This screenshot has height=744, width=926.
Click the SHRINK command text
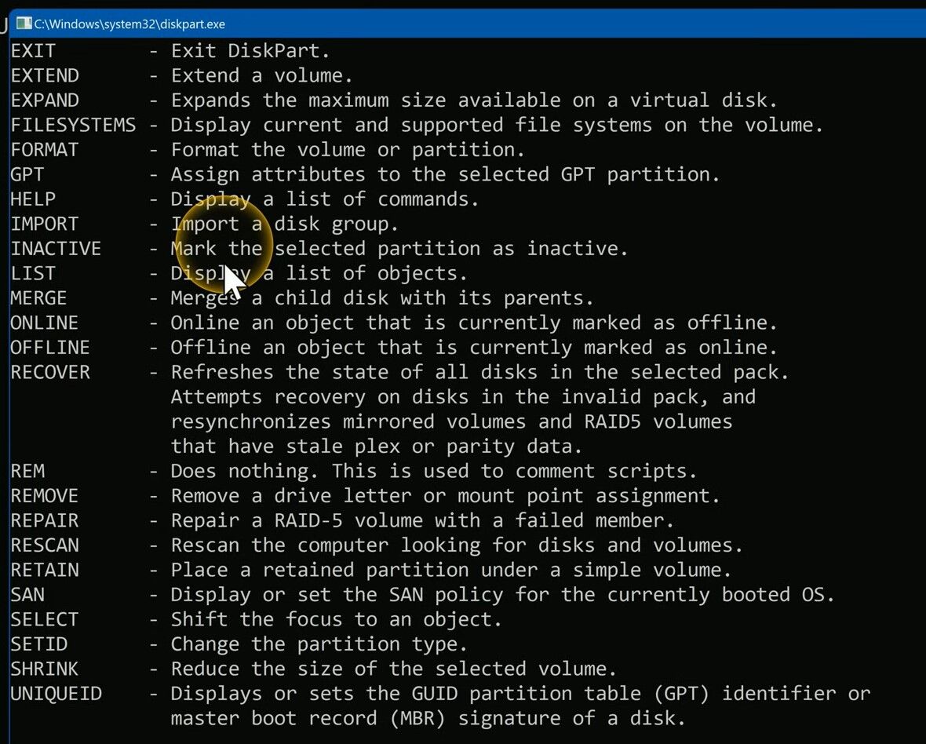45,669
